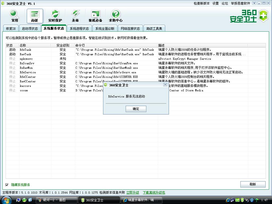Click the ScanFrm.exe command line cell

click(107, 63)
